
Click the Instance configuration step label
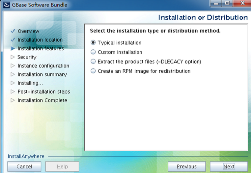coord(43,66)
